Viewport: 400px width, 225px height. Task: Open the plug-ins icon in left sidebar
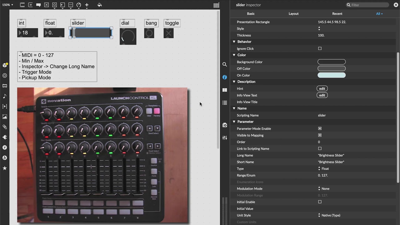click(x=5, y=137)
